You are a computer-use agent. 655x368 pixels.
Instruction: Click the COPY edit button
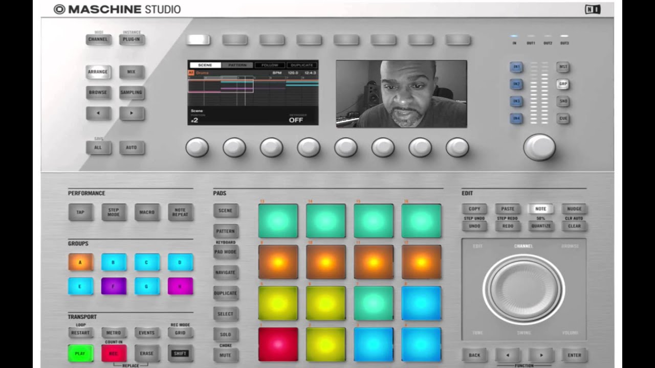(474, 209)
